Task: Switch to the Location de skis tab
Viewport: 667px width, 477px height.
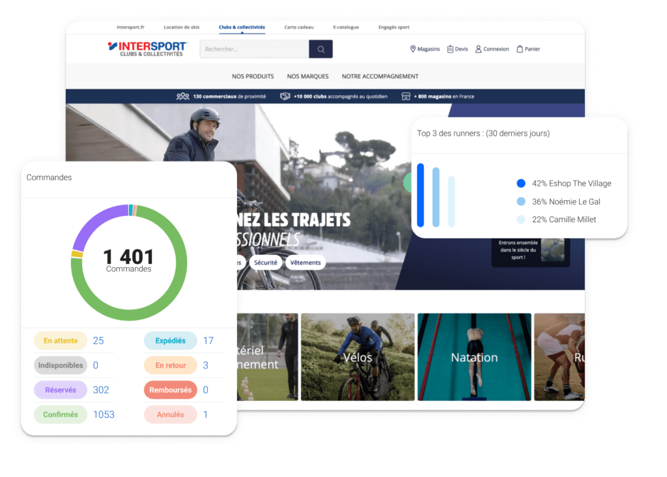Action: pos(182,27)
